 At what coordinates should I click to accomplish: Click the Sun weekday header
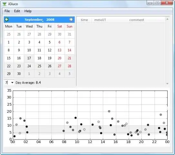tap(69, 26)
